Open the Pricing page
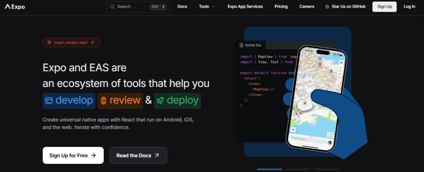 281,7
